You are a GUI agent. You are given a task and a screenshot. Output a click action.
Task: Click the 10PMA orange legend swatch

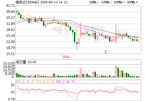point(111,2)
